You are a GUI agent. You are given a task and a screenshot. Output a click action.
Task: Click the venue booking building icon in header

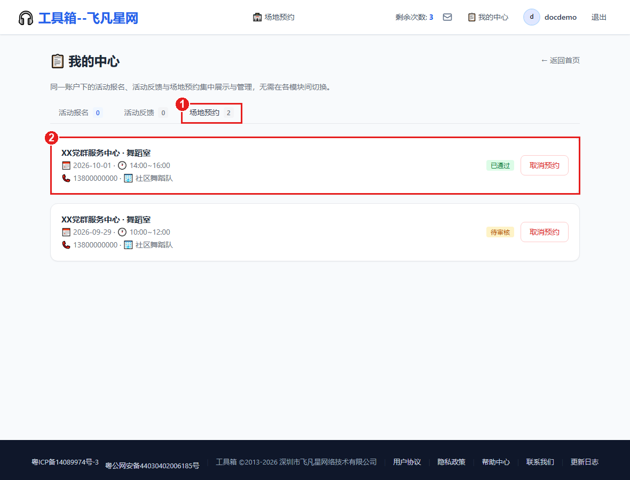pyautogui.click(x=257, y=17)
